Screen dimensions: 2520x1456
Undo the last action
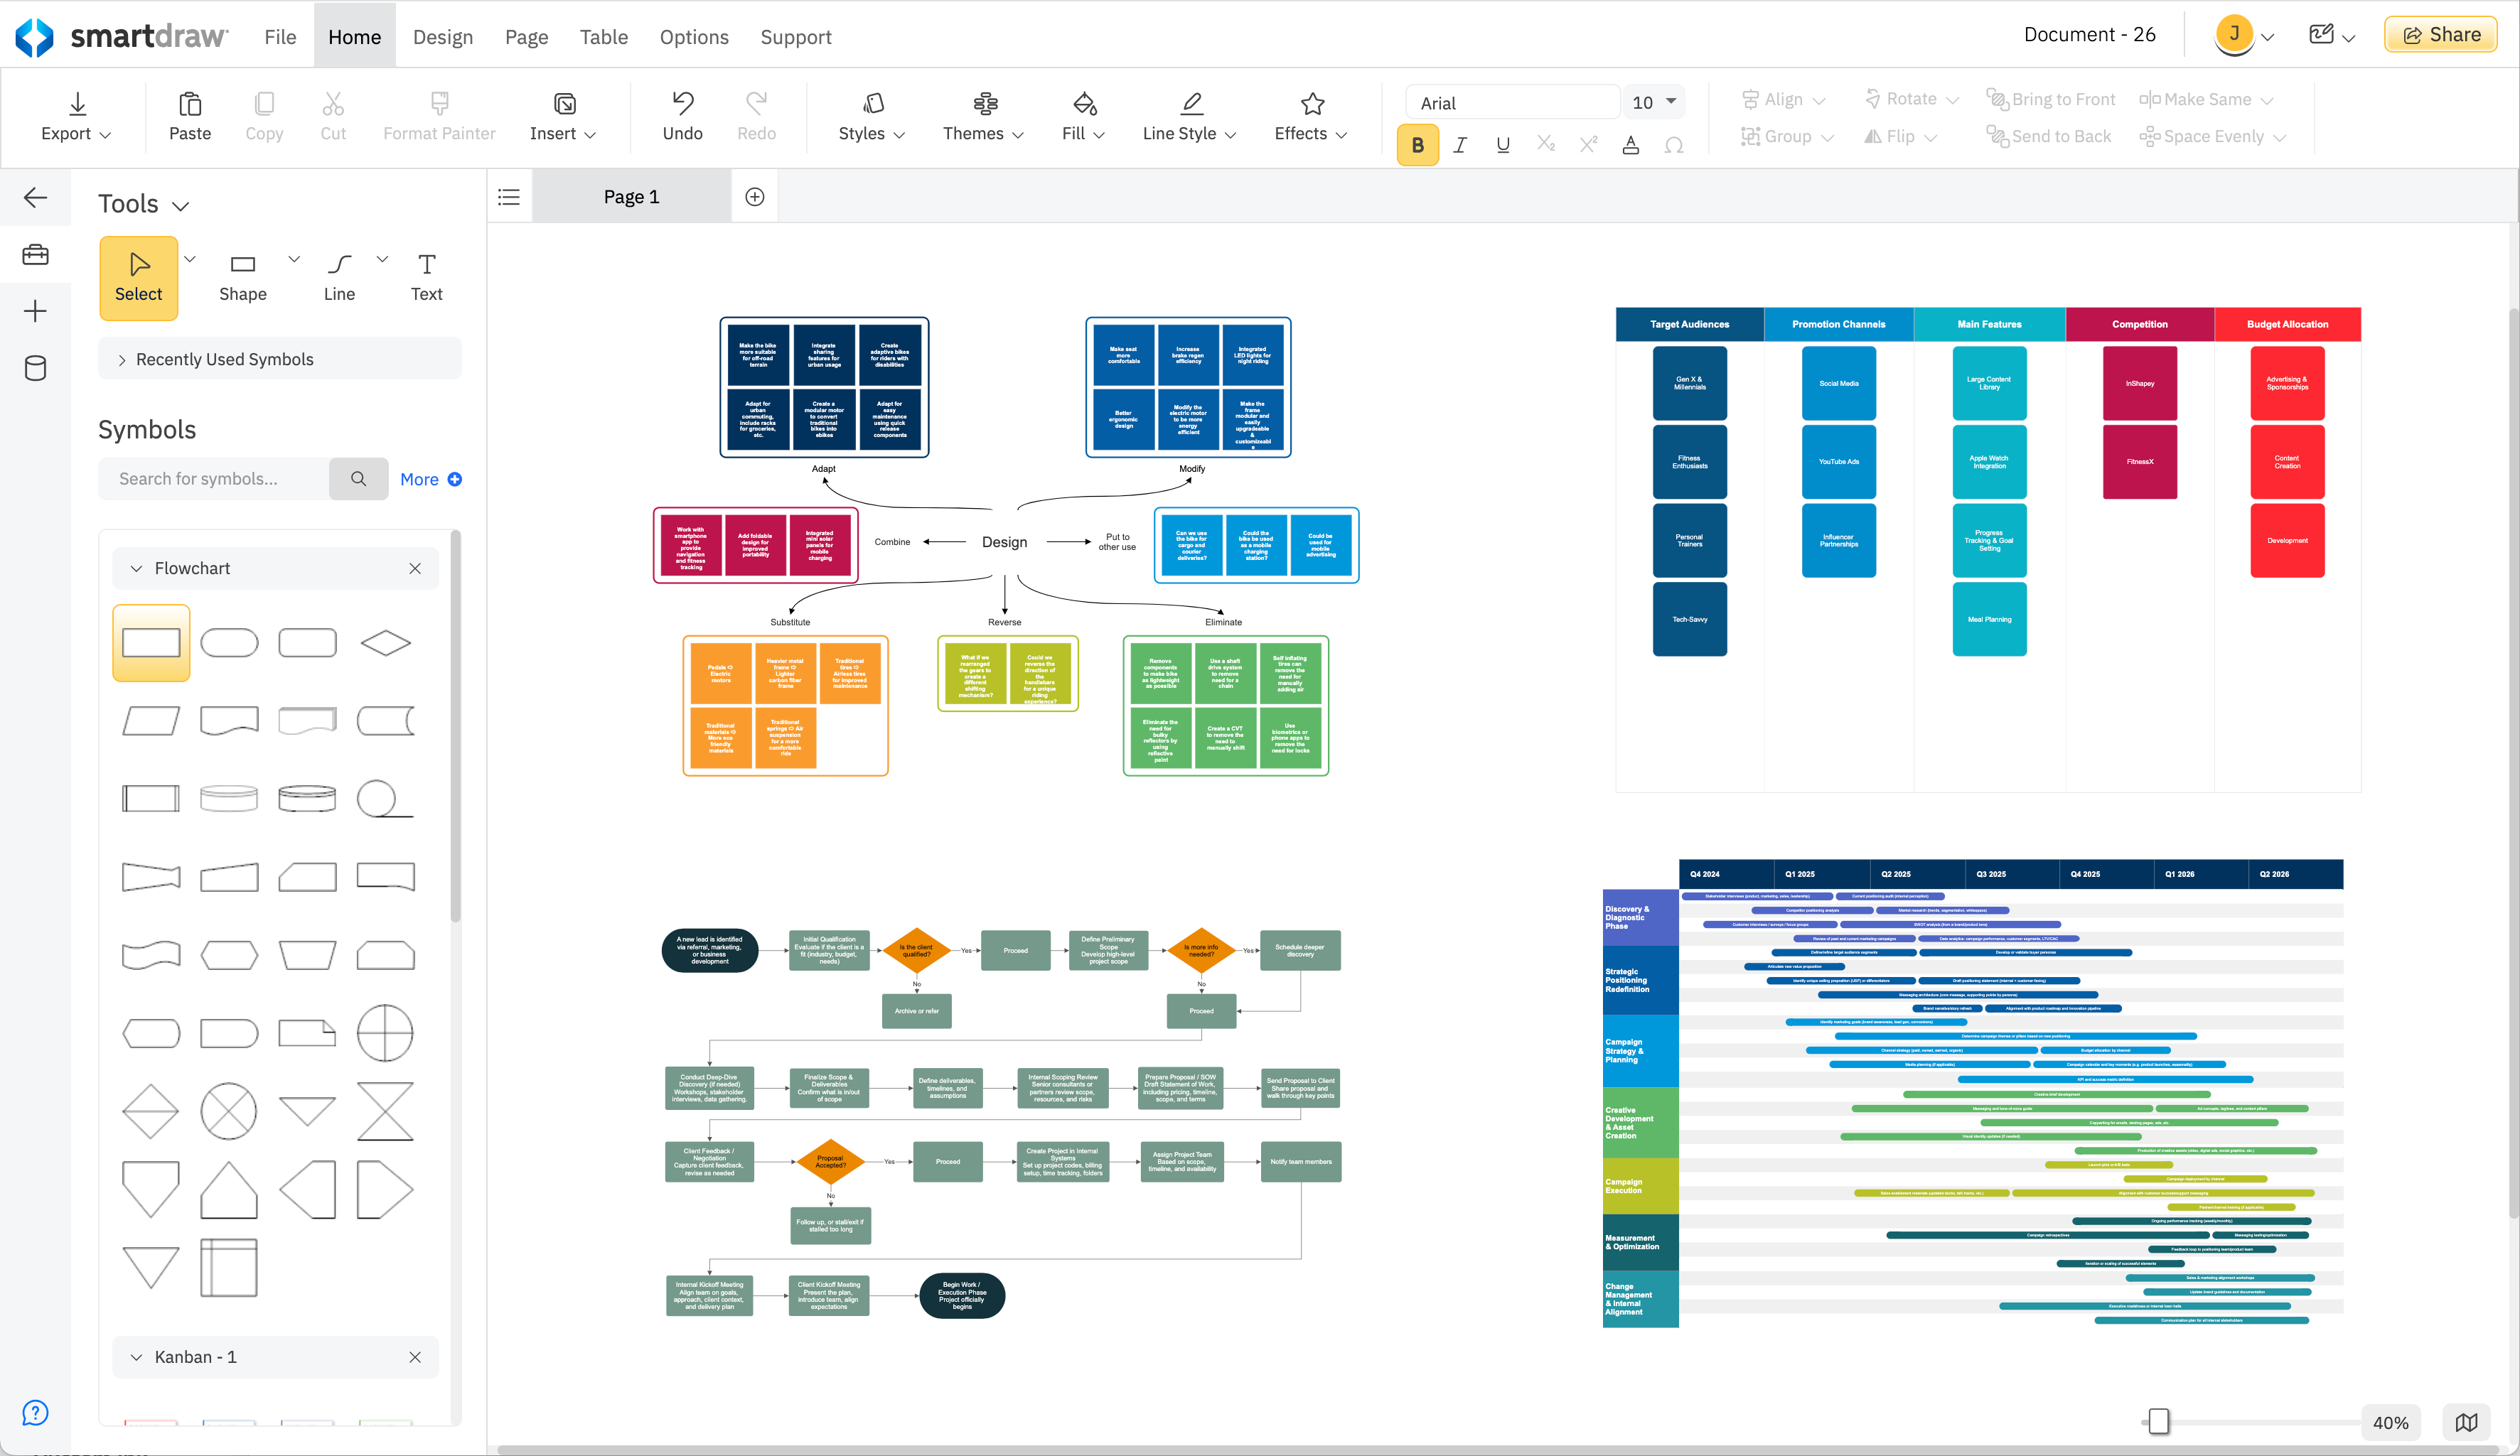click(x=682, y=115)
